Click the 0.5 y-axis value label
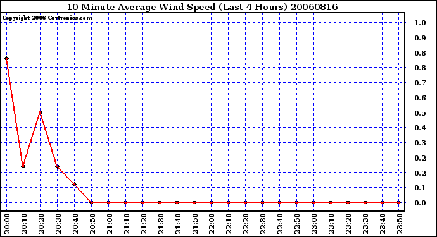 420,113
